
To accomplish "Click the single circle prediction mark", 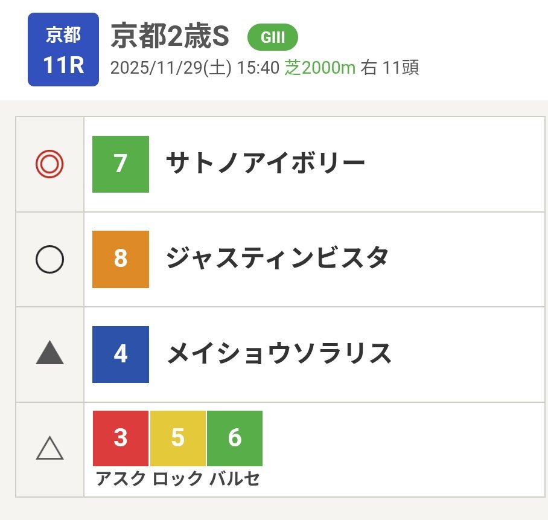I will pyautogui.click(x=49, y=259).
